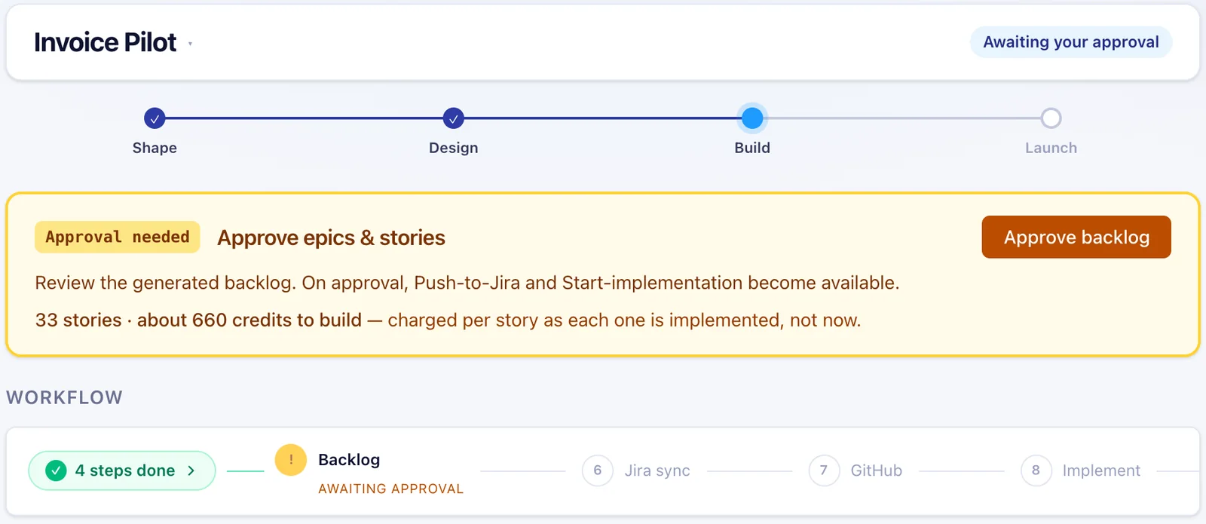Image resolution: width=1206 pixels, height=524 pixels.
Task: Click the chevron arrow beside 4 steps done
Action: pyautogui.click(x=191, y=470)
